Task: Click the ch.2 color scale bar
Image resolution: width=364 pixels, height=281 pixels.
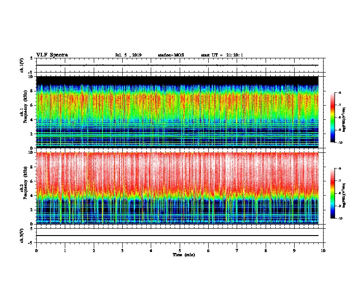Action: point(333,193)
